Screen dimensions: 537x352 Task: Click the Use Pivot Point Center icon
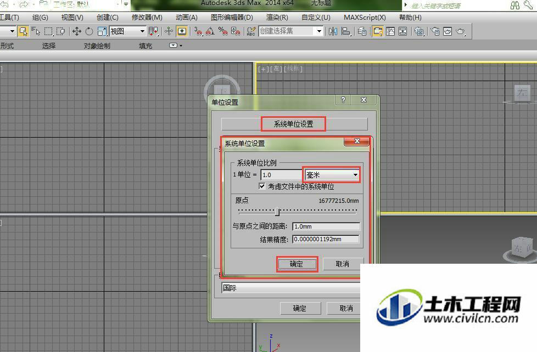point(153,31)
